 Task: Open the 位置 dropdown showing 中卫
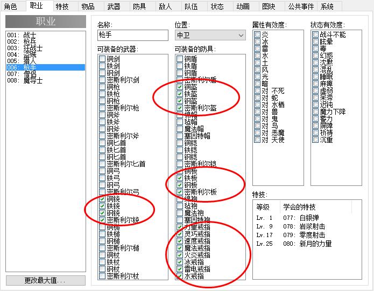tap(210, 36)
